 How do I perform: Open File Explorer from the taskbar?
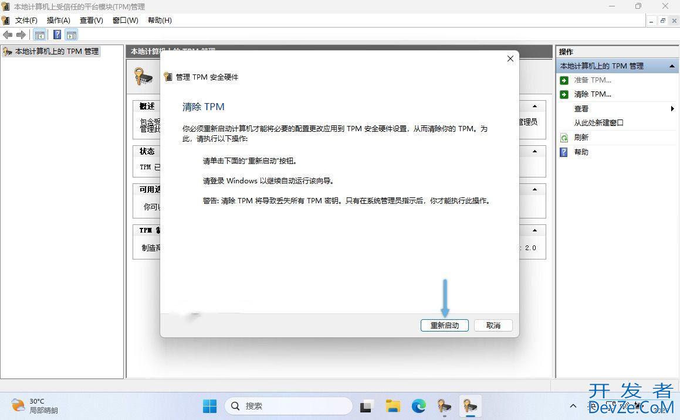(393, 406)
